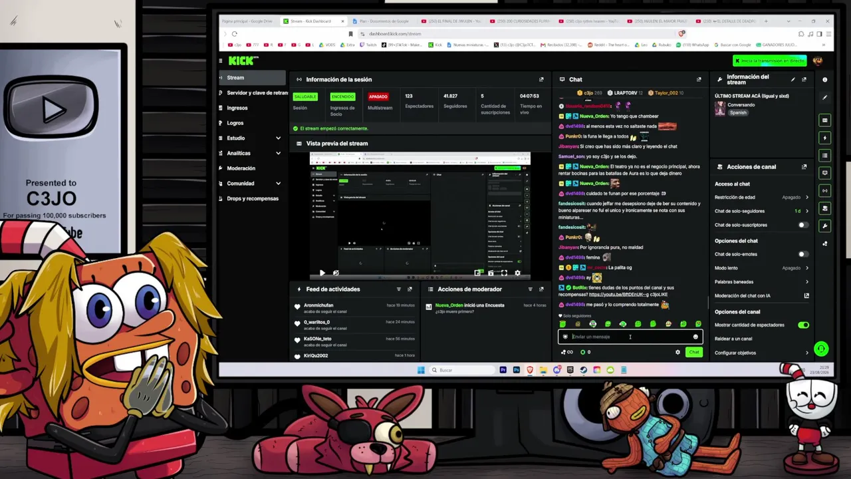Open the Twitch bookmark
The width and height of the screenshot is (851, 479).
coord(368,45)
